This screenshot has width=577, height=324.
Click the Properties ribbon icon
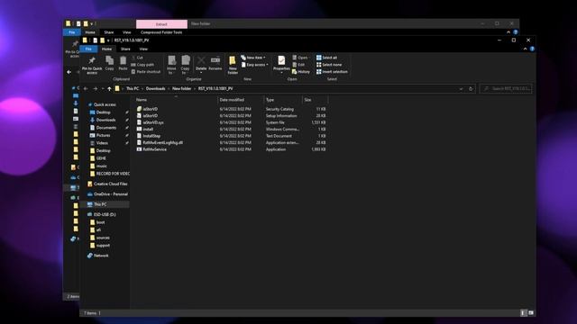(x=281, y=60)
